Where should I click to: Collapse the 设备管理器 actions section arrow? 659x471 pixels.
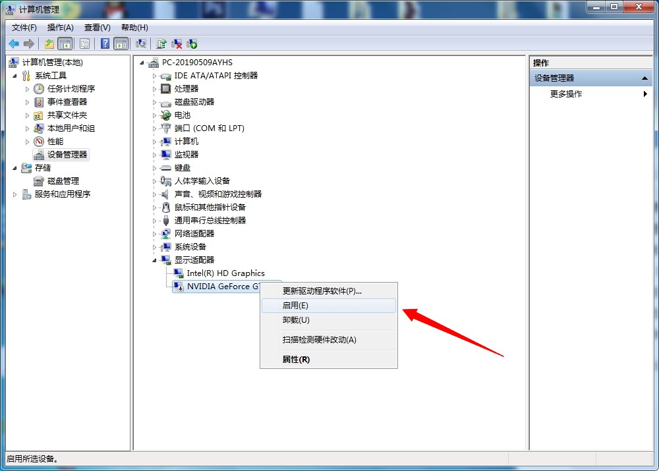[x=645, y=78]
